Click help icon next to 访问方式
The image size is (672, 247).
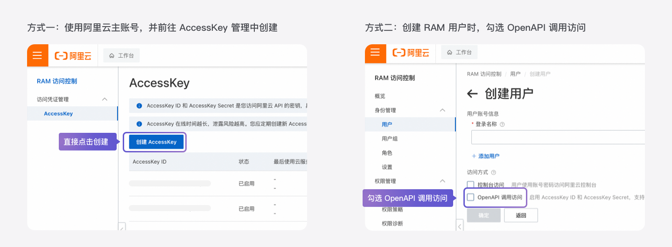(493, 172)
